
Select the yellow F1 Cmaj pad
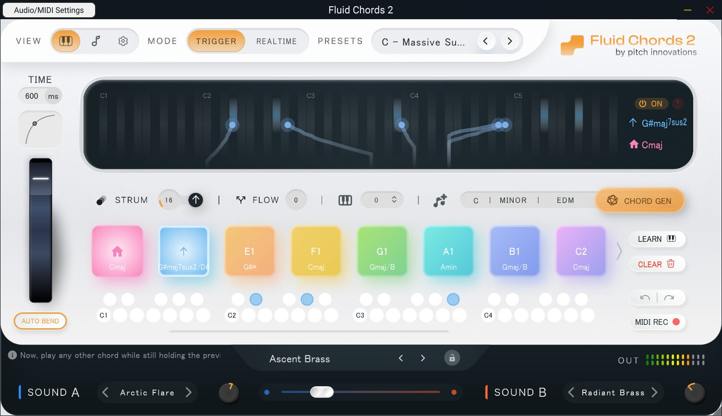pyautogui.click(x=316, y=251)
